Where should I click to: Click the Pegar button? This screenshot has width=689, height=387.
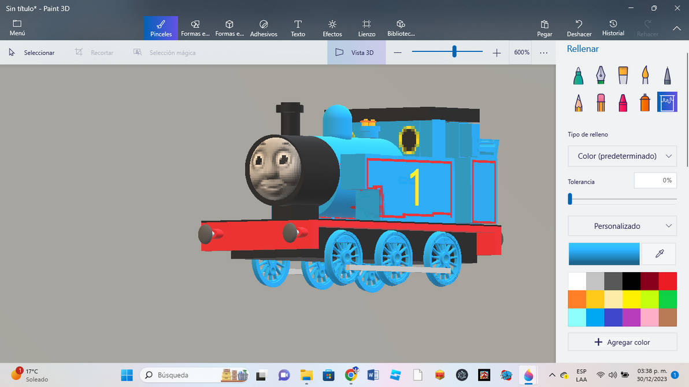544,28
